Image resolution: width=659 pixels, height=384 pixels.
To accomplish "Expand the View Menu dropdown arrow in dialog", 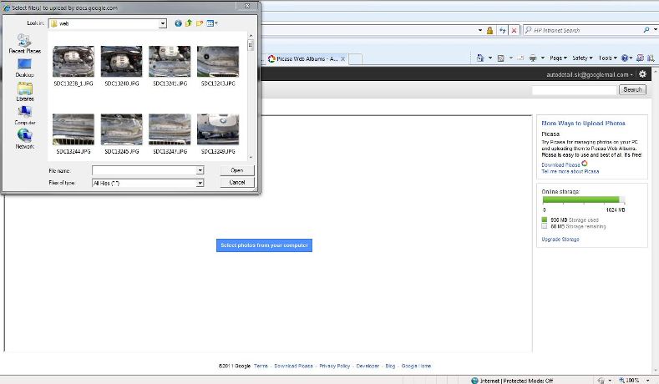I will (216, 23).
